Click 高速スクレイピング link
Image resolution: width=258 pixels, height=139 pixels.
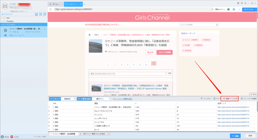(16, 35)
